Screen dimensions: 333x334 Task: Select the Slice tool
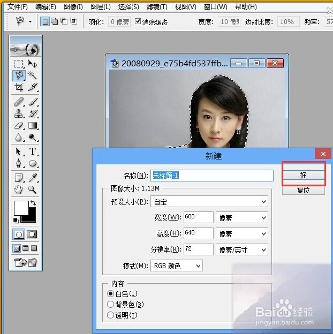32,87
